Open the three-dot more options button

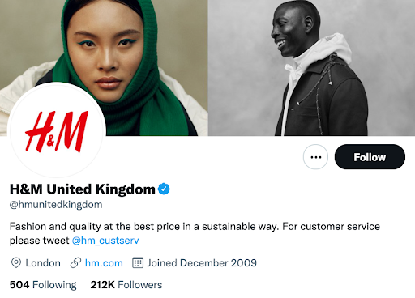[x=315, y=157]
